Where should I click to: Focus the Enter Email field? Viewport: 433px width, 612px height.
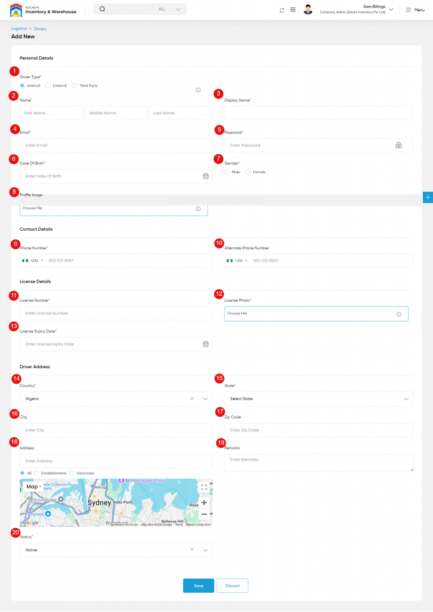(116, 145)
